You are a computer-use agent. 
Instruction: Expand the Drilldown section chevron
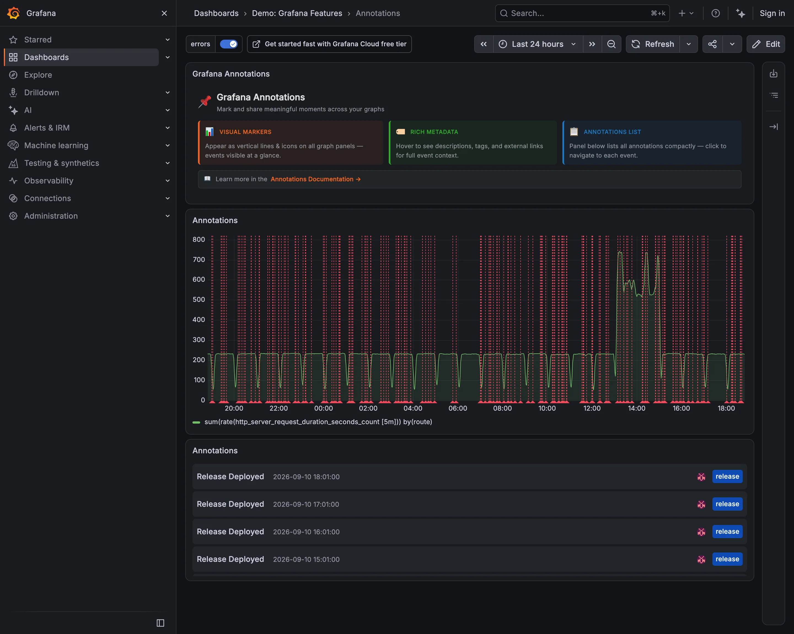[x=168, y=93]
